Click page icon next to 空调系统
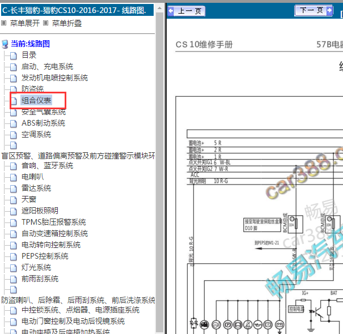Screen dimensions: 343x334 click(x=14, y=135)
